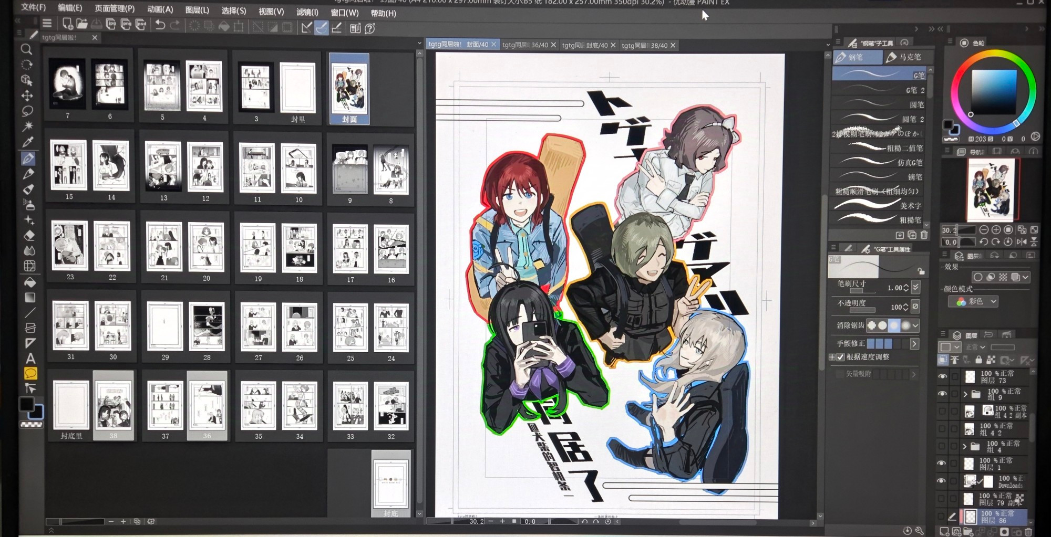The height and width of the screenshot is (537, 1051).
Task: Select the Lasso selection tool
Action: (27, 111)
